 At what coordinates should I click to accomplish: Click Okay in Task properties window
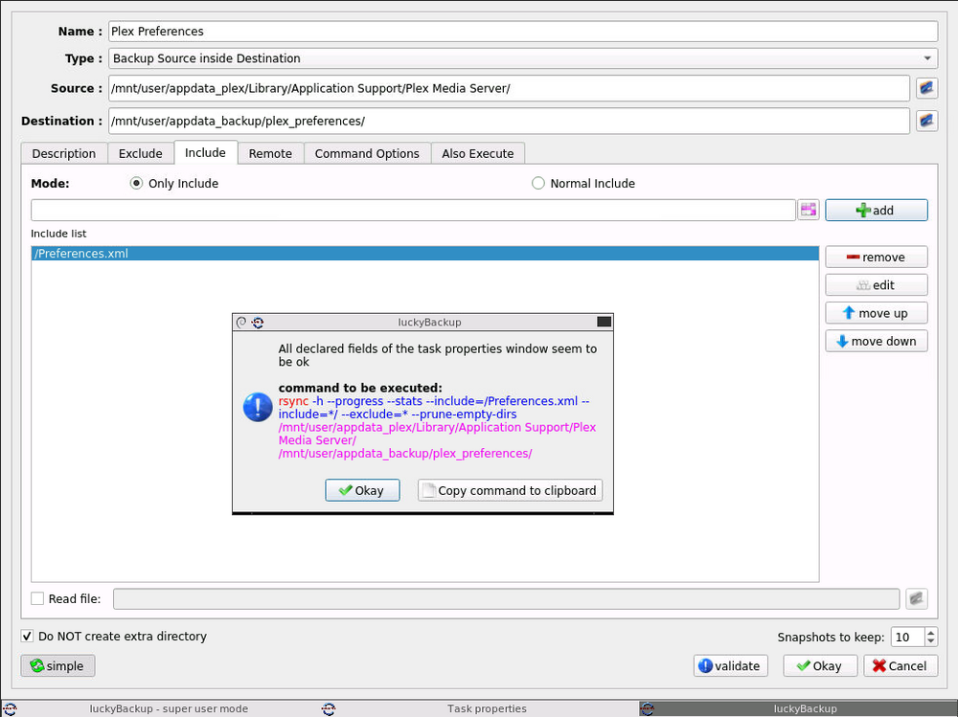pos(820,665)
